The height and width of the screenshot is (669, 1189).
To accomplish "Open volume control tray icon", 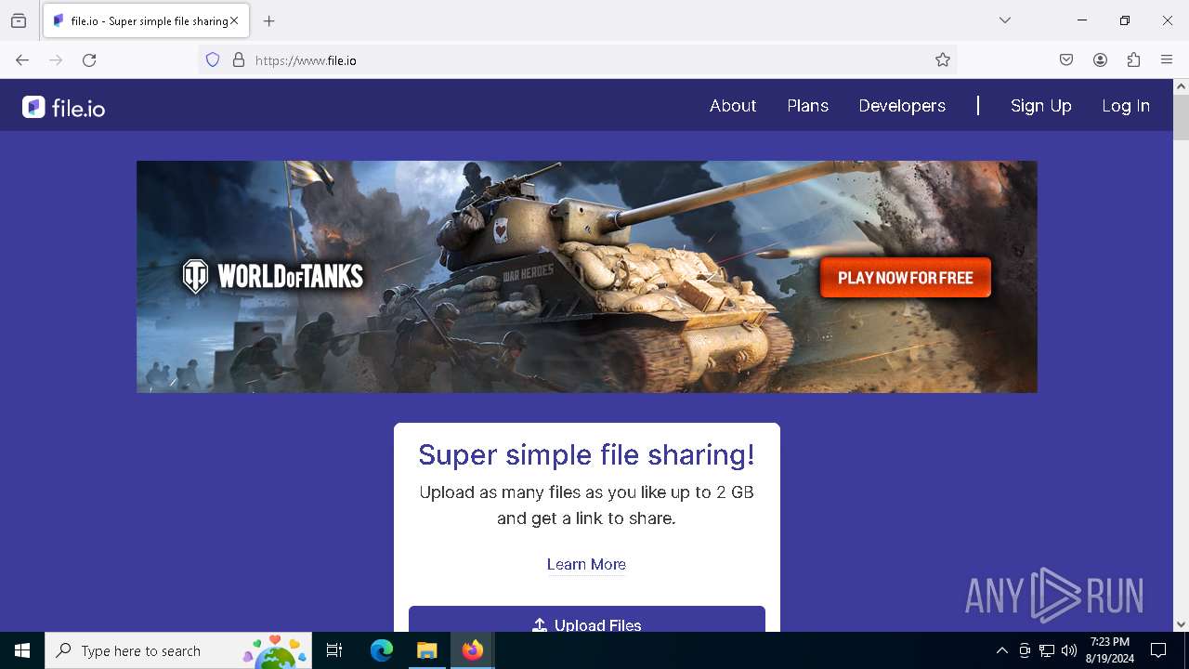I will click(x=1069, y=650).
